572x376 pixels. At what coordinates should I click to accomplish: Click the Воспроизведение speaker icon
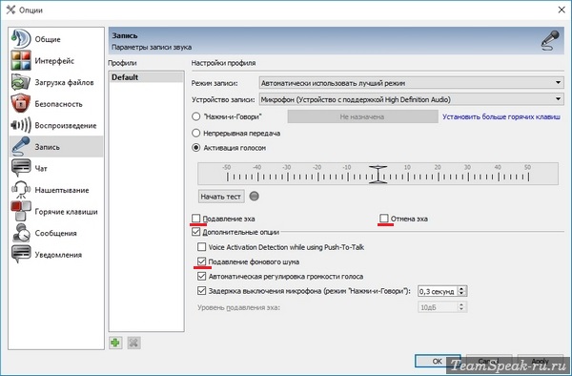pos(21,125)
